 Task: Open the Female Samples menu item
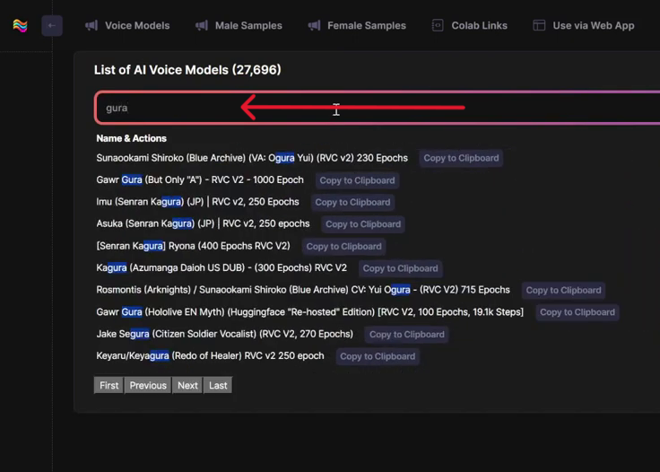[x=367, y=26]
